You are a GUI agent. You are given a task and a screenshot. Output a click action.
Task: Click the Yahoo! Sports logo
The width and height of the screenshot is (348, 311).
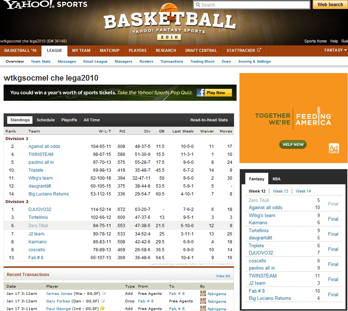tap(46, 5)
